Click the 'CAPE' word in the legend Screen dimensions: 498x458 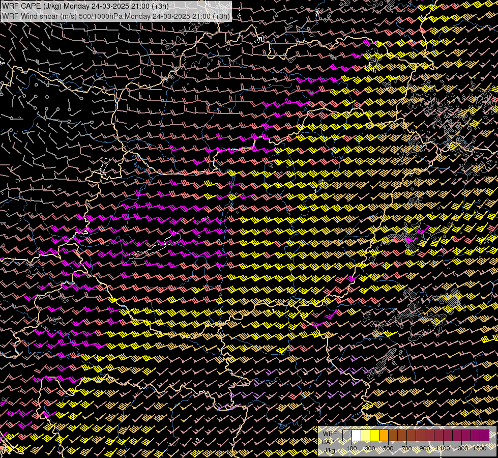point(330,442)
